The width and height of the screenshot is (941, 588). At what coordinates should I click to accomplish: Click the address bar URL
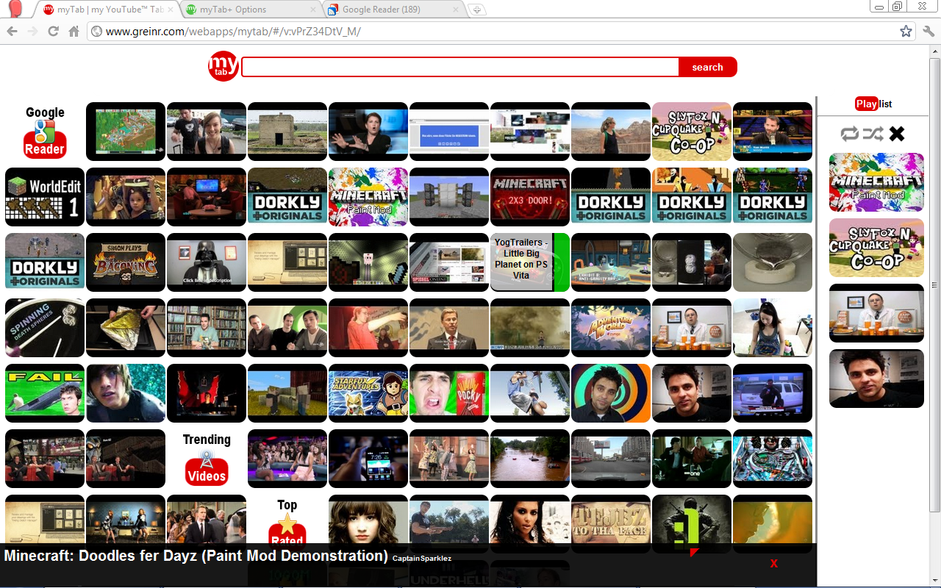[233, 32]
